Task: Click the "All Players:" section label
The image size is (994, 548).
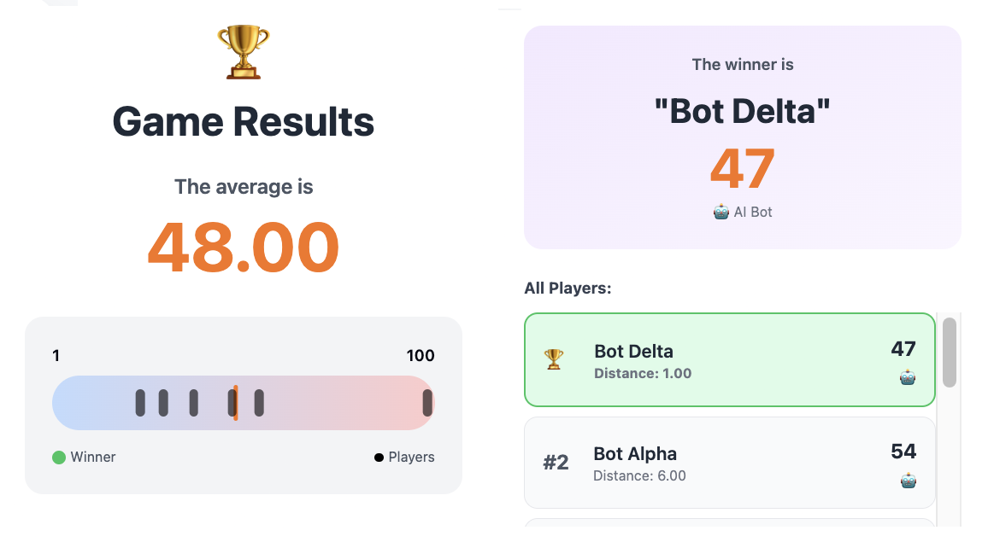Action: [568, 289]
